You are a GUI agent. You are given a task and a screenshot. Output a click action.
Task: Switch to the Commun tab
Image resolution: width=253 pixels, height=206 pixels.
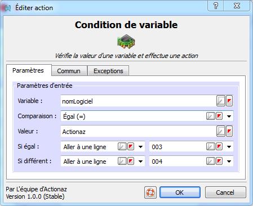pos(69,71)
